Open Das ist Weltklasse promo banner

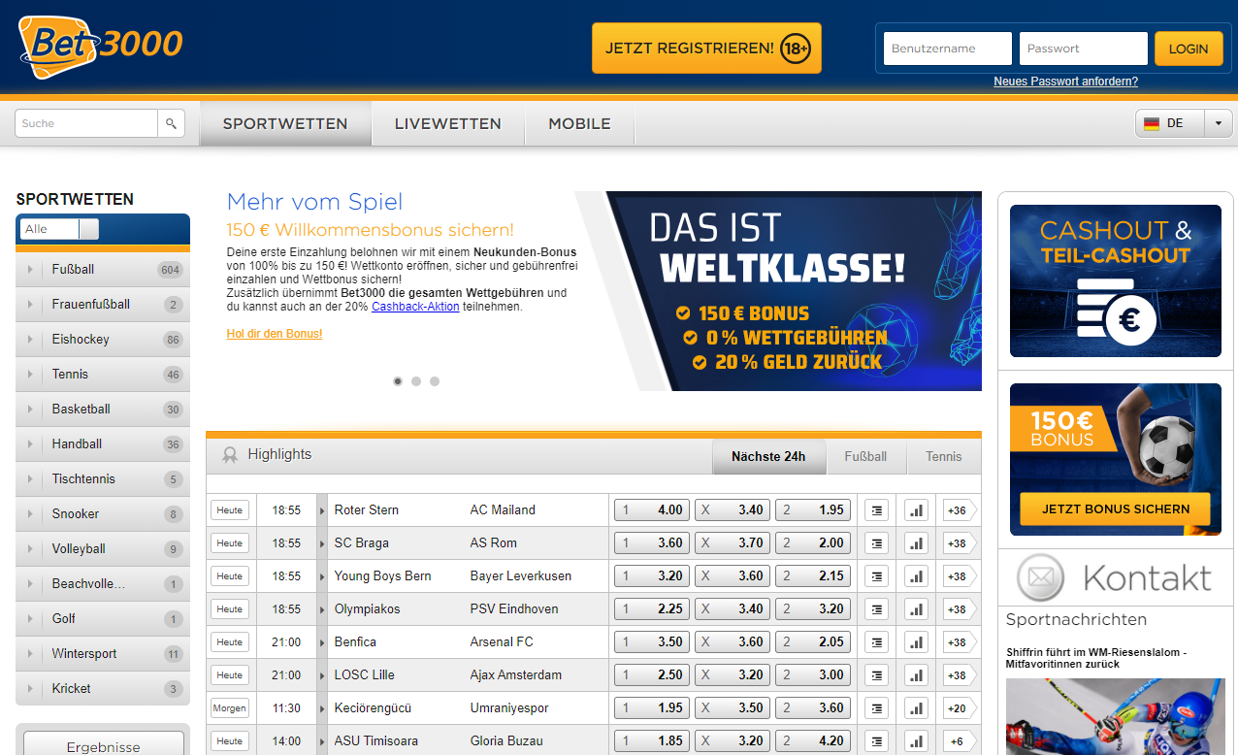click(778, 291)
